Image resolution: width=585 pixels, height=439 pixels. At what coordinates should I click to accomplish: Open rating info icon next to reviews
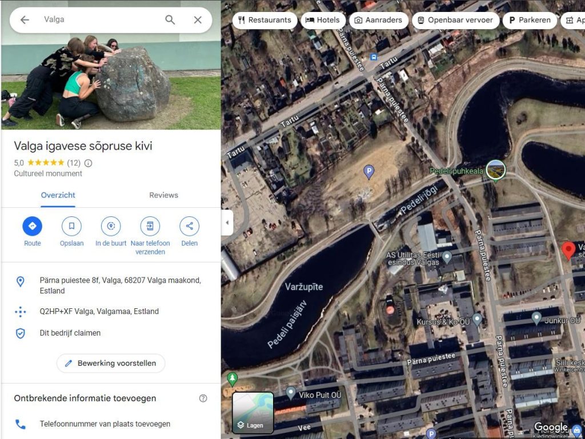89,163
